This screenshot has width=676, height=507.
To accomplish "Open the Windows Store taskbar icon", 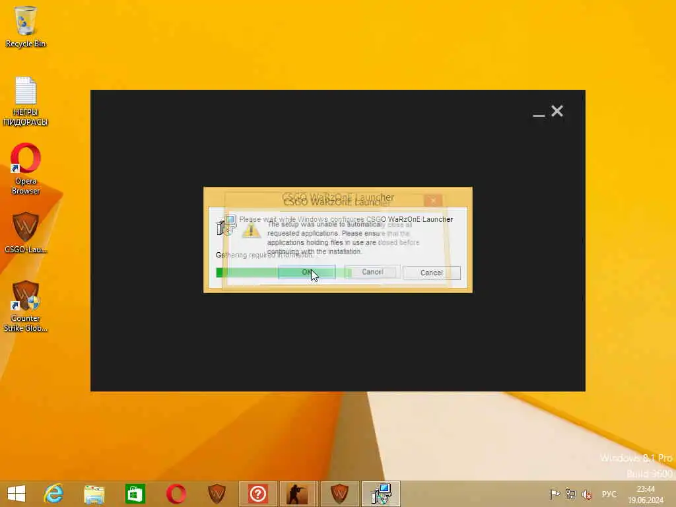I will click(135, 494).
